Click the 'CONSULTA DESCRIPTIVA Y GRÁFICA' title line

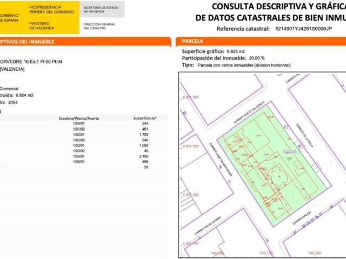point(279,6)
